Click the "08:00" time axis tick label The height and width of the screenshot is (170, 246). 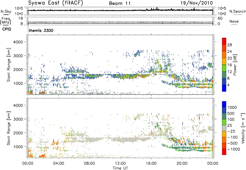pyautogui.click(x=89, y=164)
